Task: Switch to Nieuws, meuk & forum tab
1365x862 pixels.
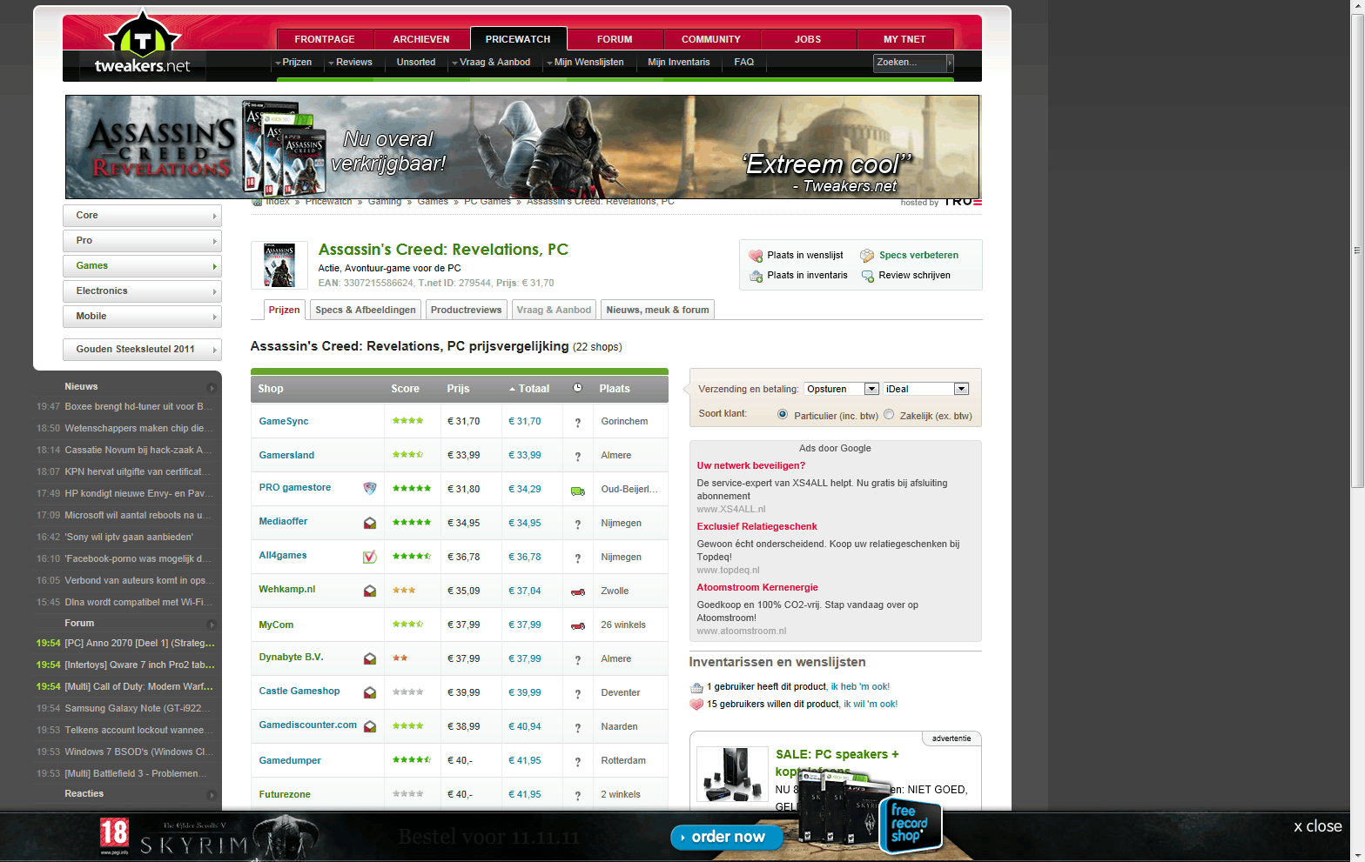Action: click(658, 310)
